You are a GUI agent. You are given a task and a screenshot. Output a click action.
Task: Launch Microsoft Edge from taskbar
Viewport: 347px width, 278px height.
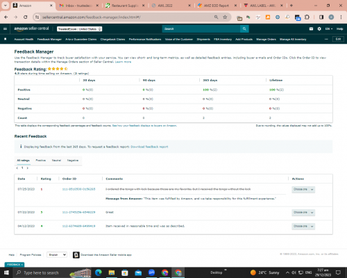pos(99,272)
